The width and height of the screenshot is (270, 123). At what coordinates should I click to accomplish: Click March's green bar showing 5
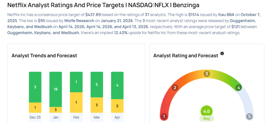coord(97,85)
